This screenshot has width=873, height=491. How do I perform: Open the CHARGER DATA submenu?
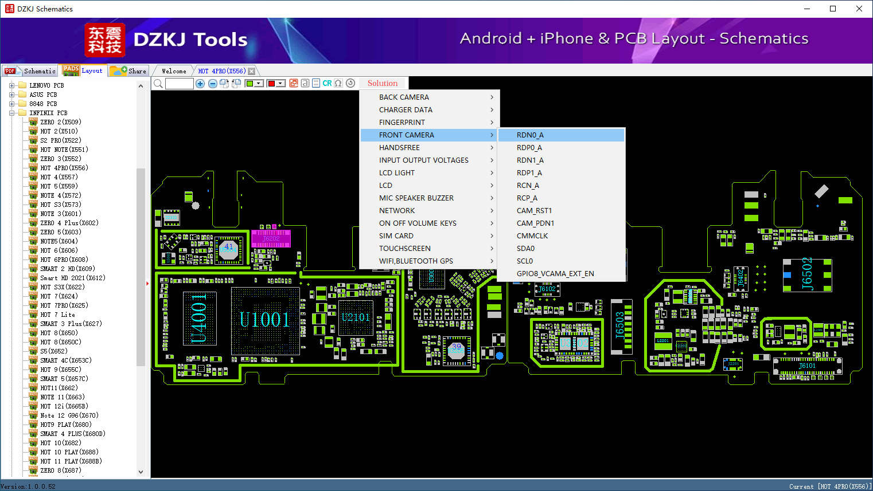click(x=430, y=109)
